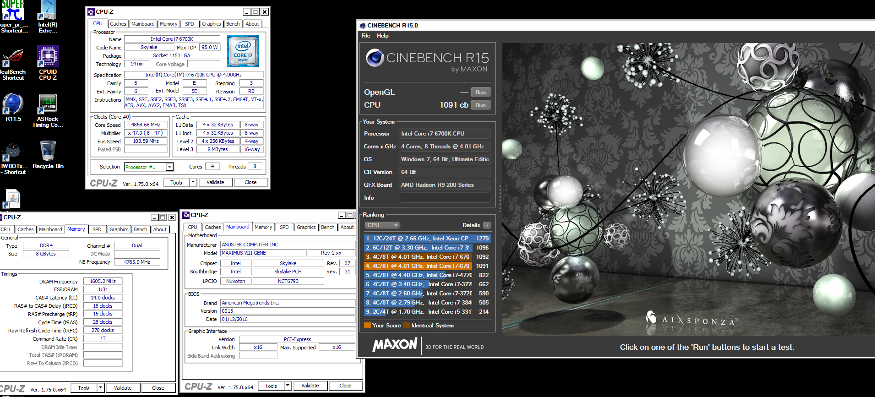Click the Your Score orange swatch legend
The height and width of the screenshot is (397, 875).
click(367, 326)
